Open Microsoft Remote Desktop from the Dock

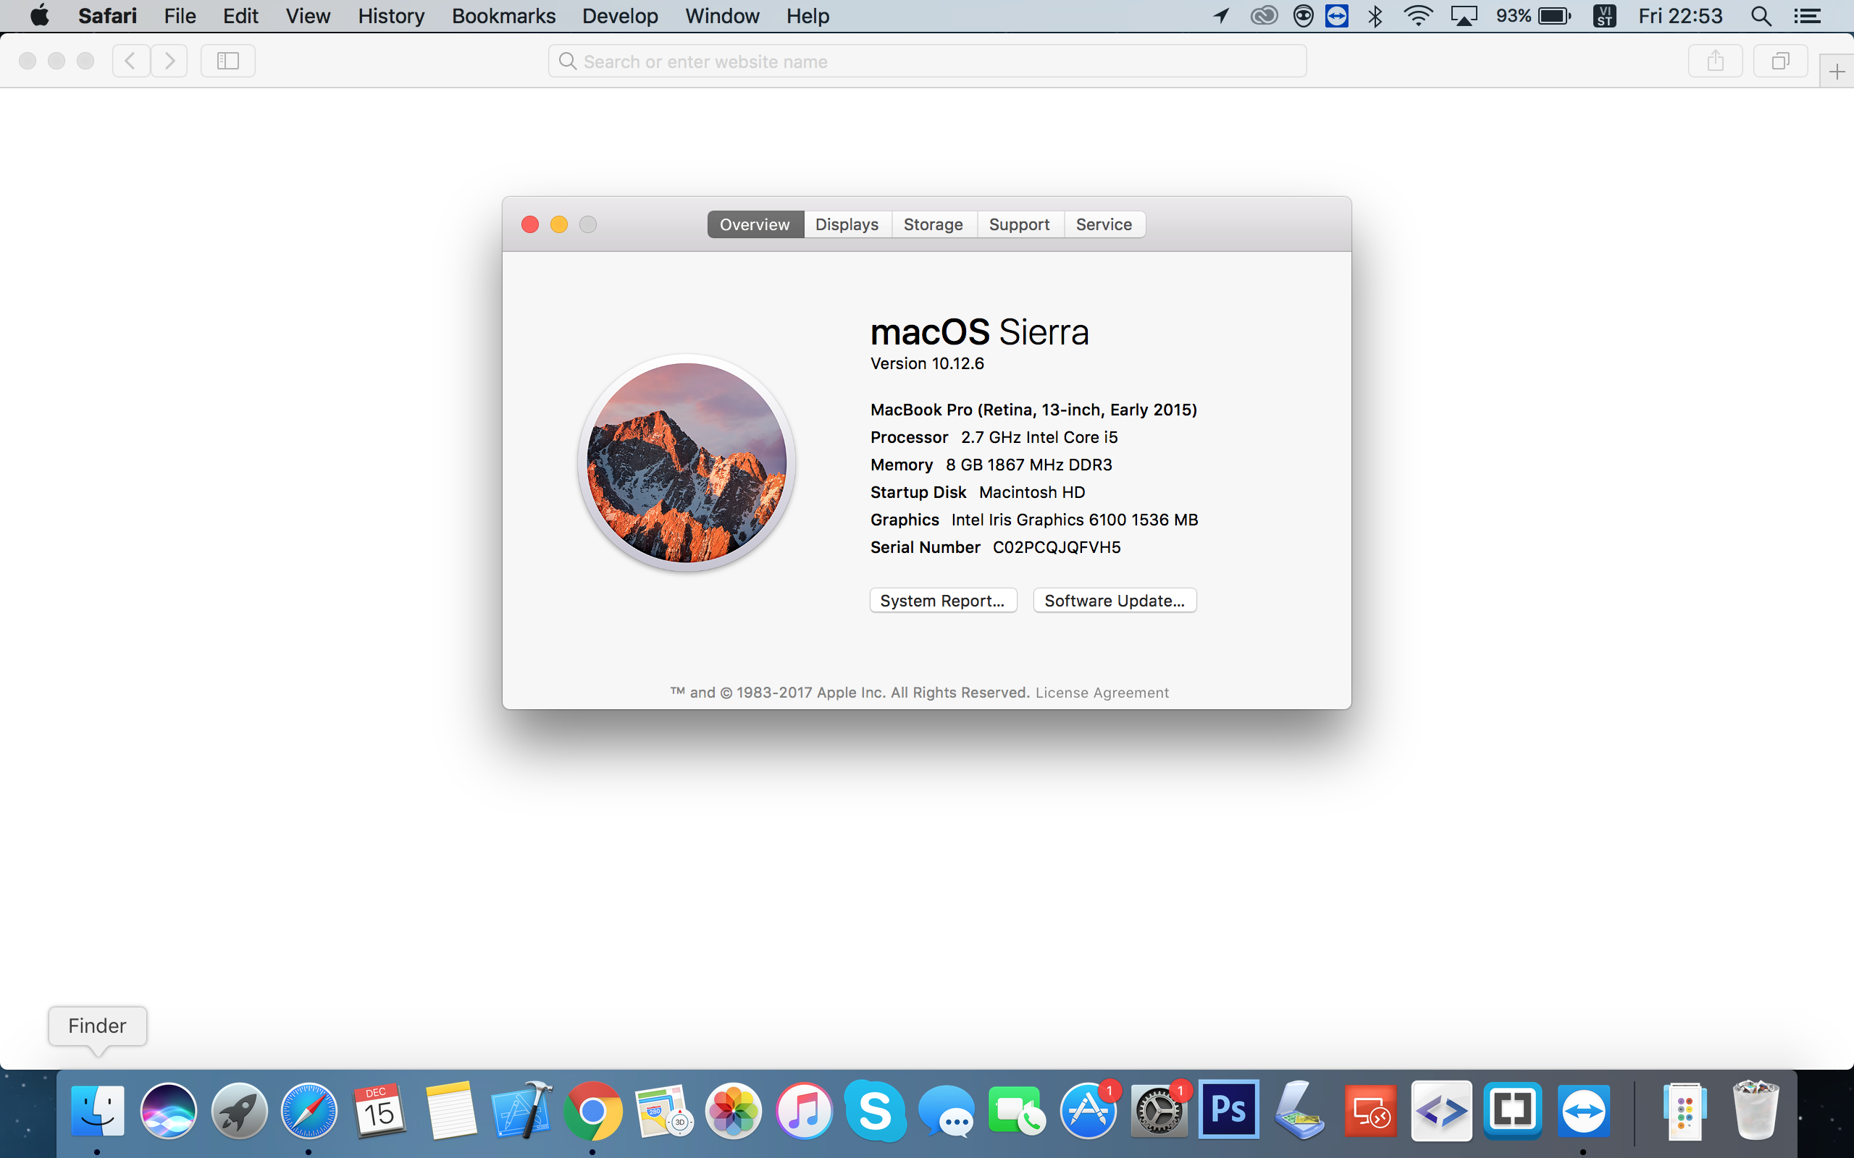[1370, 1110]
